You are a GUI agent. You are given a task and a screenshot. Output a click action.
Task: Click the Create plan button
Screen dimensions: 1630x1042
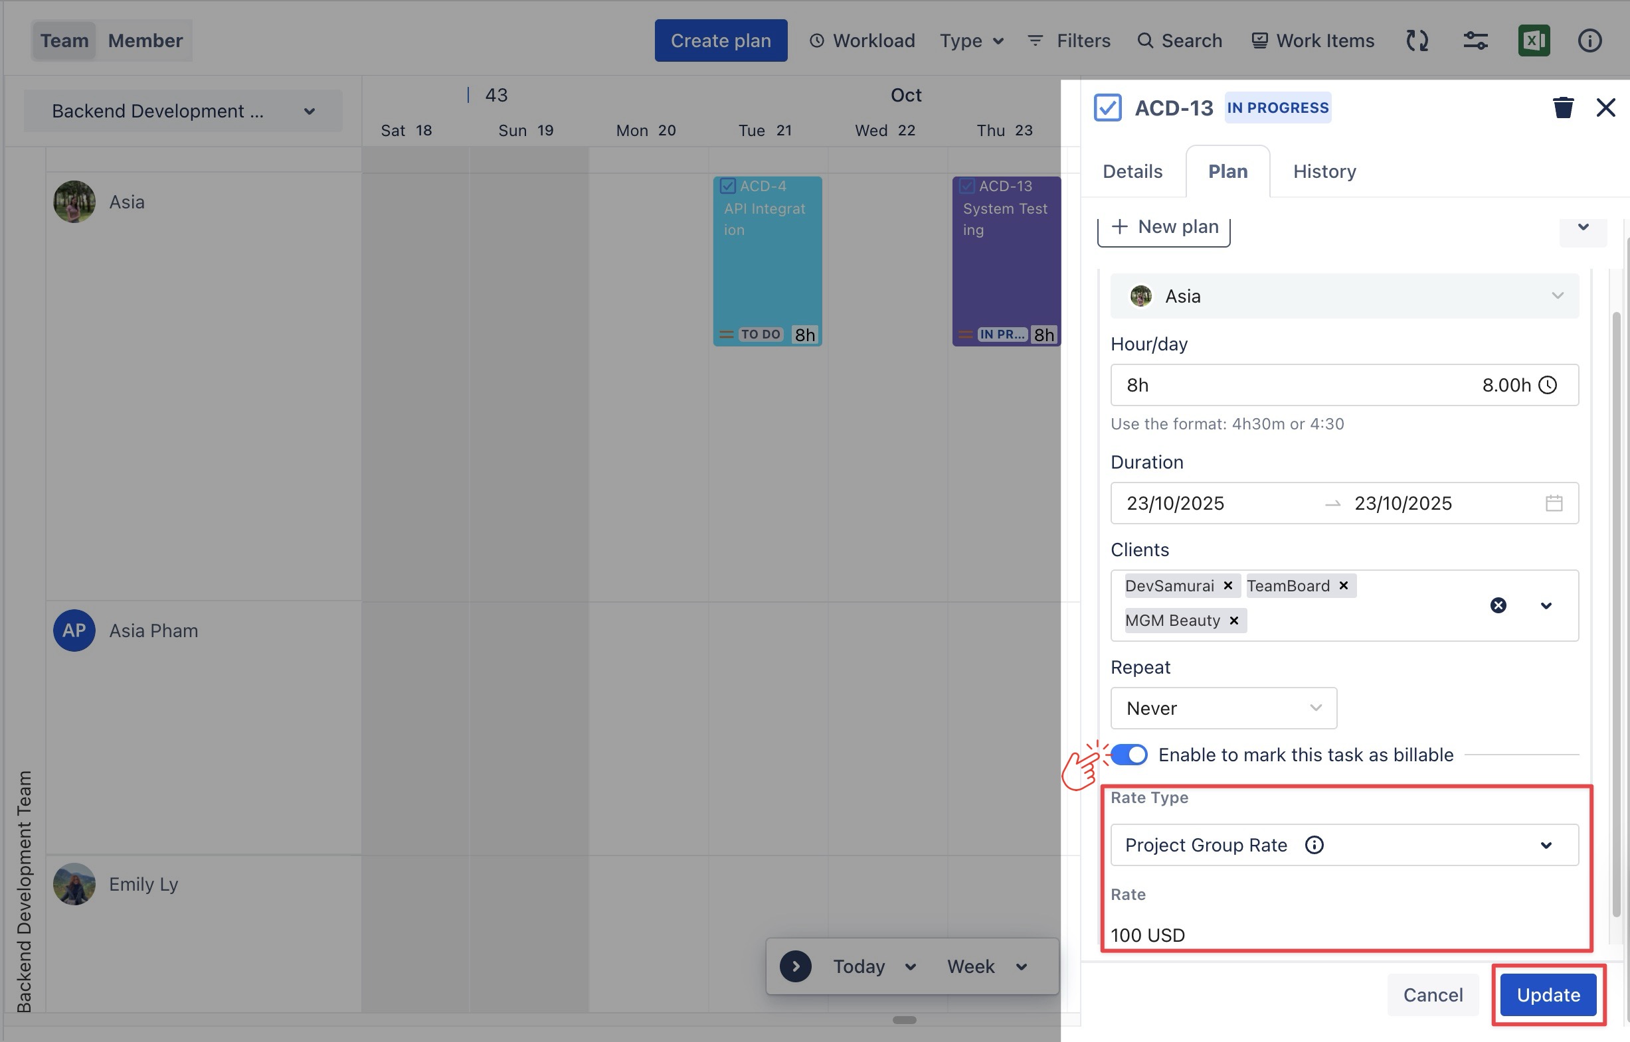click(x=721, y=40)
